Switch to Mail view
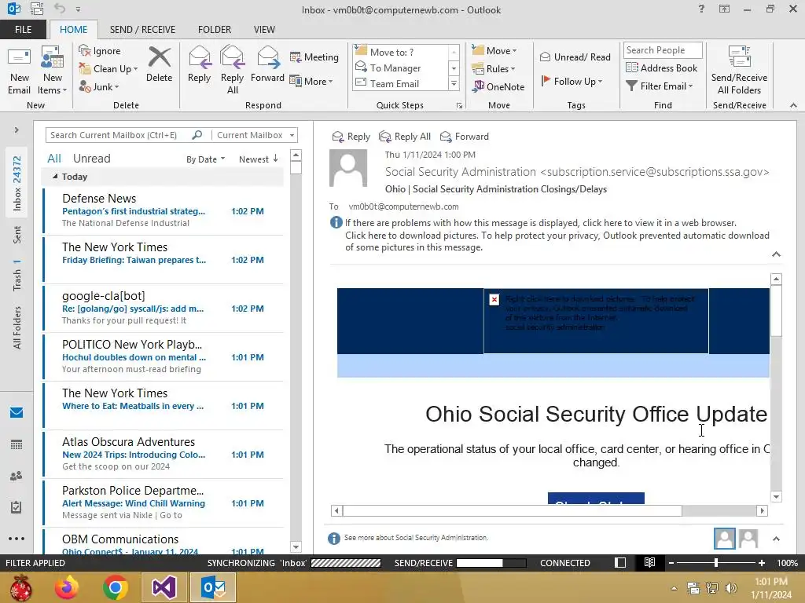Screen dimensions: 805x603 point(17,413)
